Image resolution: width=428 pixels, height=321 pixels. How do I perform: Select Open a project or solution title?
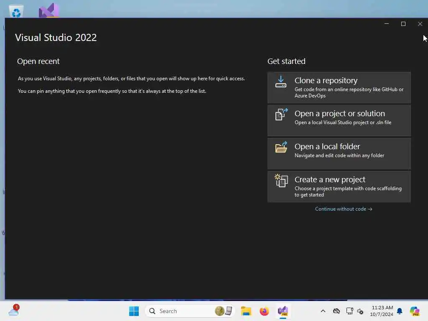tap(339, 114)
